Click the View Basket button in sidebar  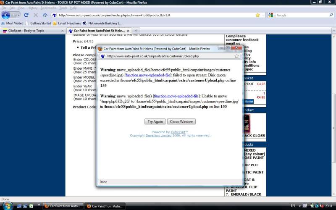pos(249,101)
